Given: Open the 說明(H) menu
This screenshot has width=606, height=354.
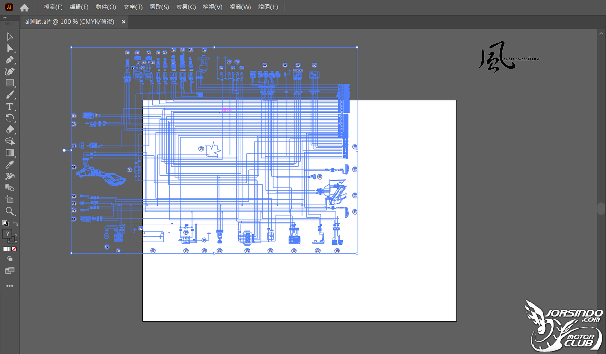Looking at the screenshot, I should 268,7.
